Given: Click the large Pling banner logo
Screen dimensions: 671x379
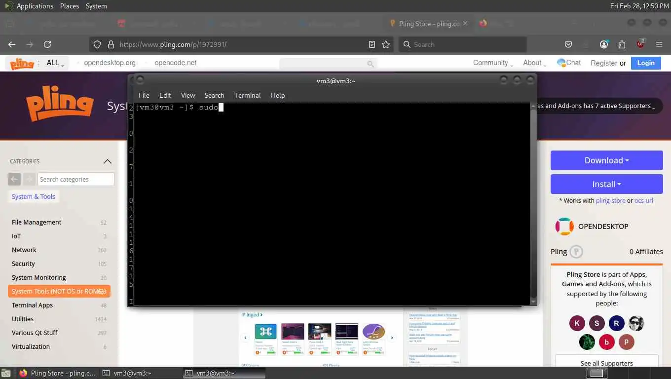Looking at the screenshot, I should click(x=60, y=104).
